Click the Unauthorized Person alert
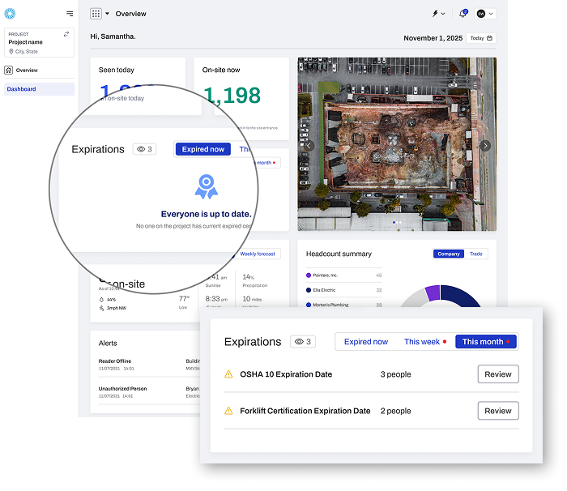The image size is (567, 491). [148, 392]
